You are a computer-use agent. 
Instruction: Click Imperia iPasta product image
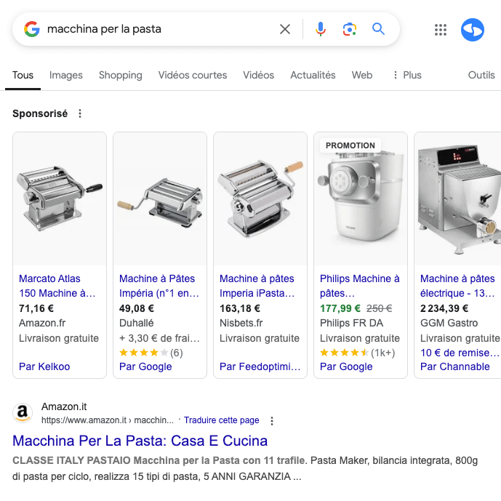[260, 199]
